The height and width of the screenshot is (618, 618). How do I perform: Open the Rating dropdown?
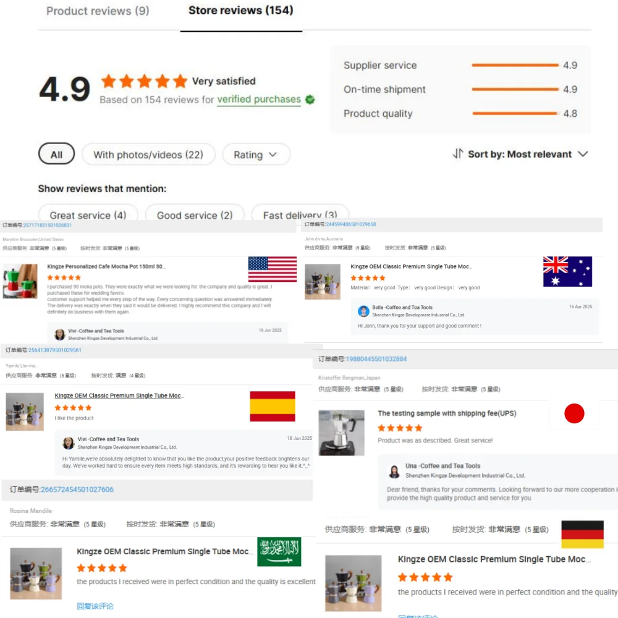point(256,154)
